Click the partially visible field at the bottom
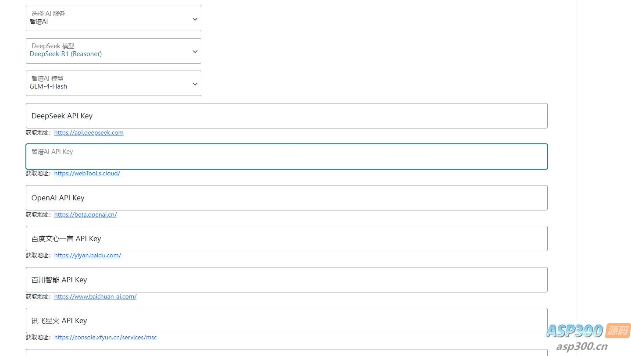Screen dimensions: 631x356 (x=286, y=352)
